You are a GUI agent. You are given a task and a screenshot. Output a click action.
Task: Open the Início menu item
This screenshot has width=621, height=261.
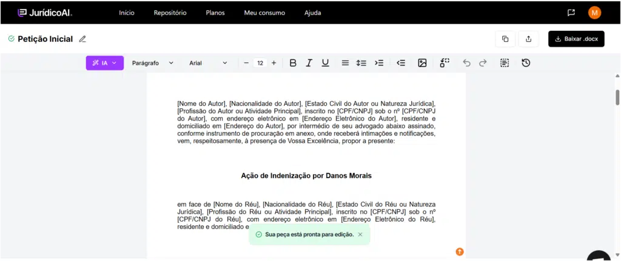127,13
